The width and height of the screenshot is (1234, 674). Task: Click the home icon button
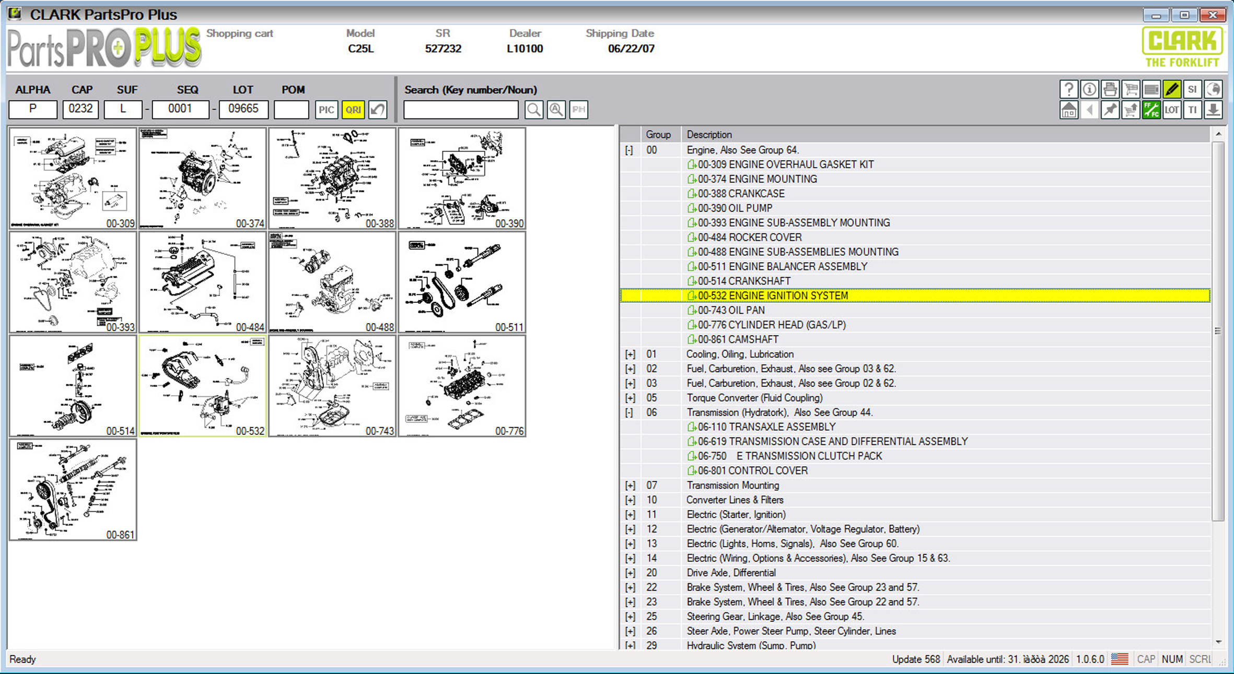tap(1068, 110)
